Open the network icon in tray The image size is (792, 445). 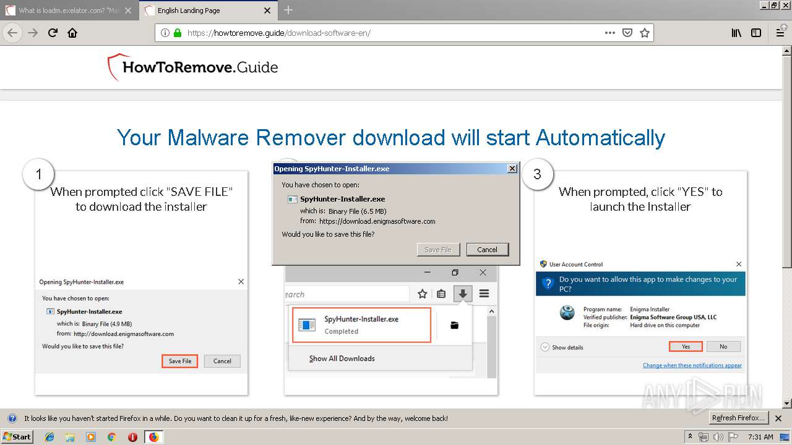click(x=704, y=437)
